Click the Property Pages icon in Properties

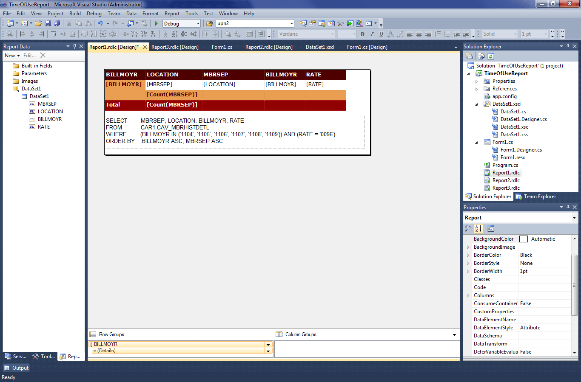pos(490,229)
